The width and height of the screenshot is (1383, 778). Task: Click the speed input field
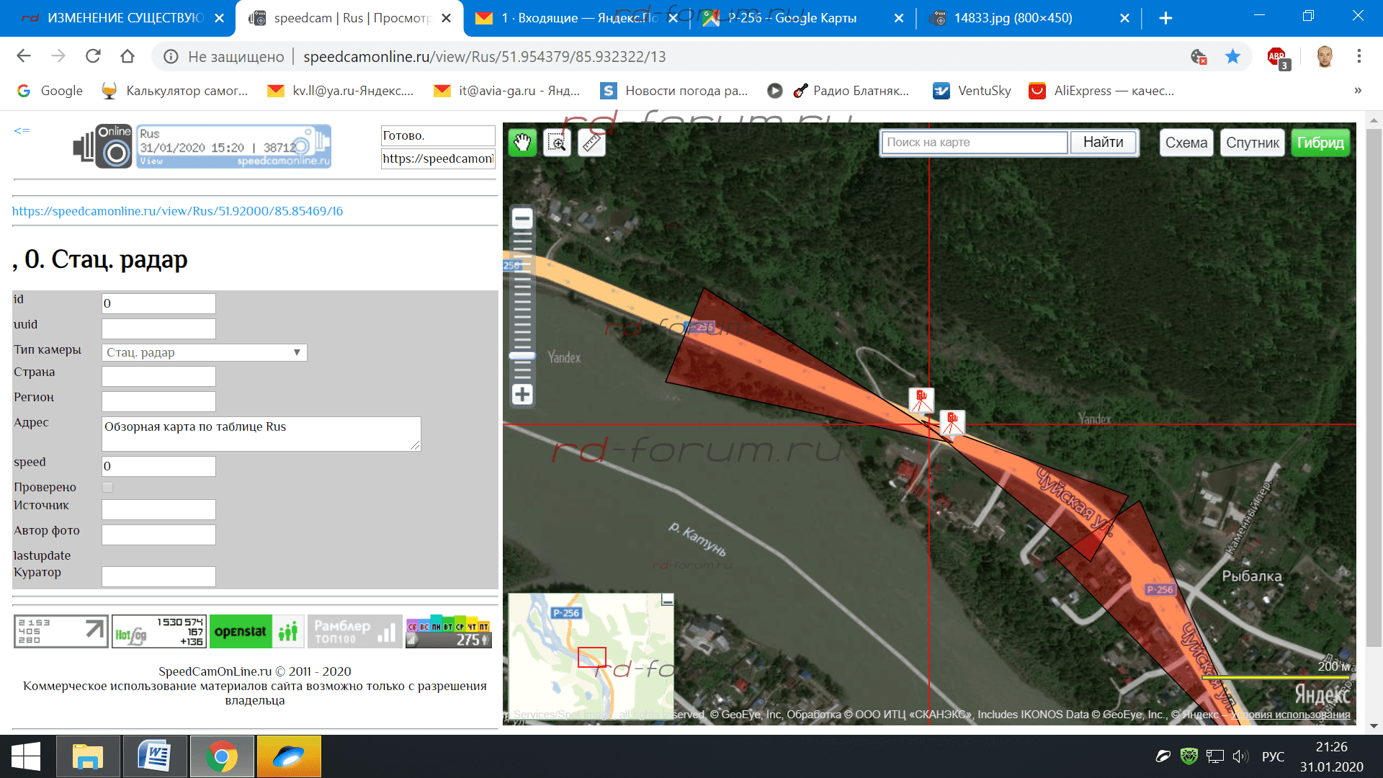pos(158,466)
